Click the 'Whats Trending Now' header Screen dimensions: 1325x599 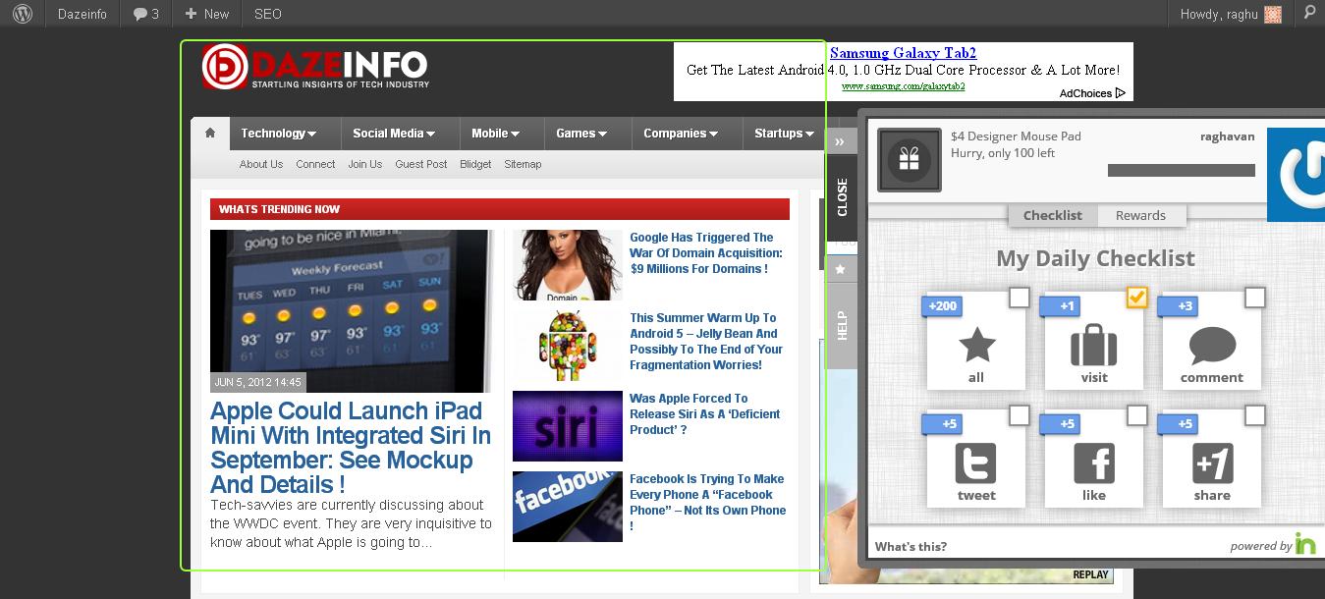tap(500, 209)
